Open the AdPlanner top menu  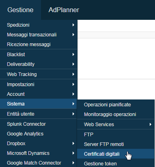[64, 10]
